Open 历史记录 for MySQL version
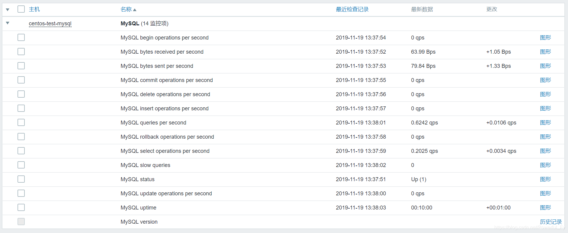 click(551, 222)
